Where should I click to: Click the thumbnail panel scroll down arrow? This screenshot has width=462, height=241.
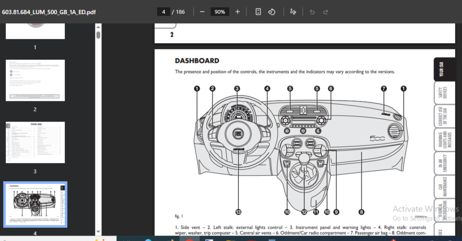click(x=98, y=232)
